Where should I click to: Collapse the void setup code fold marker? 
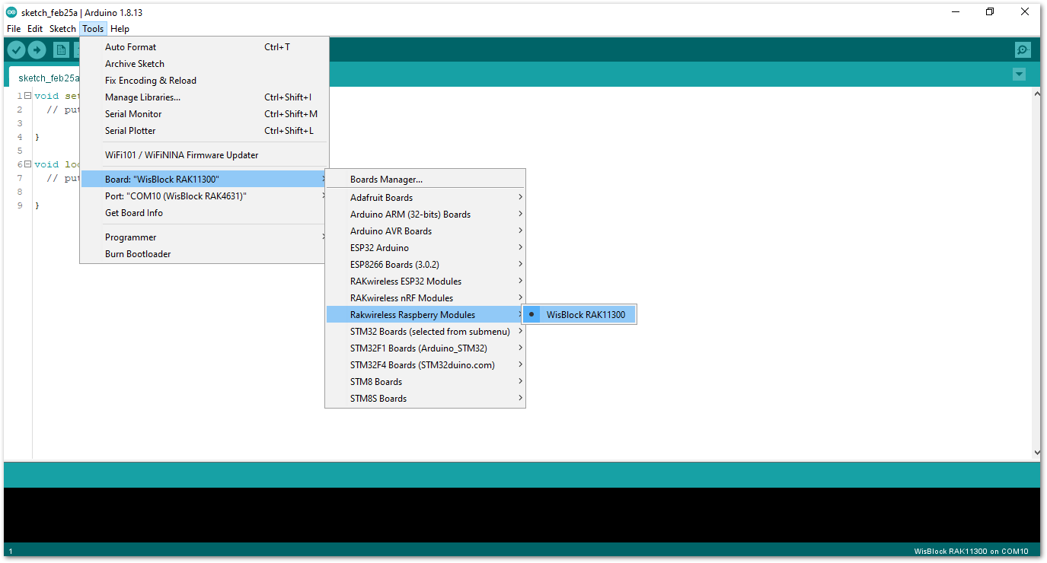[x=27, y=96]
